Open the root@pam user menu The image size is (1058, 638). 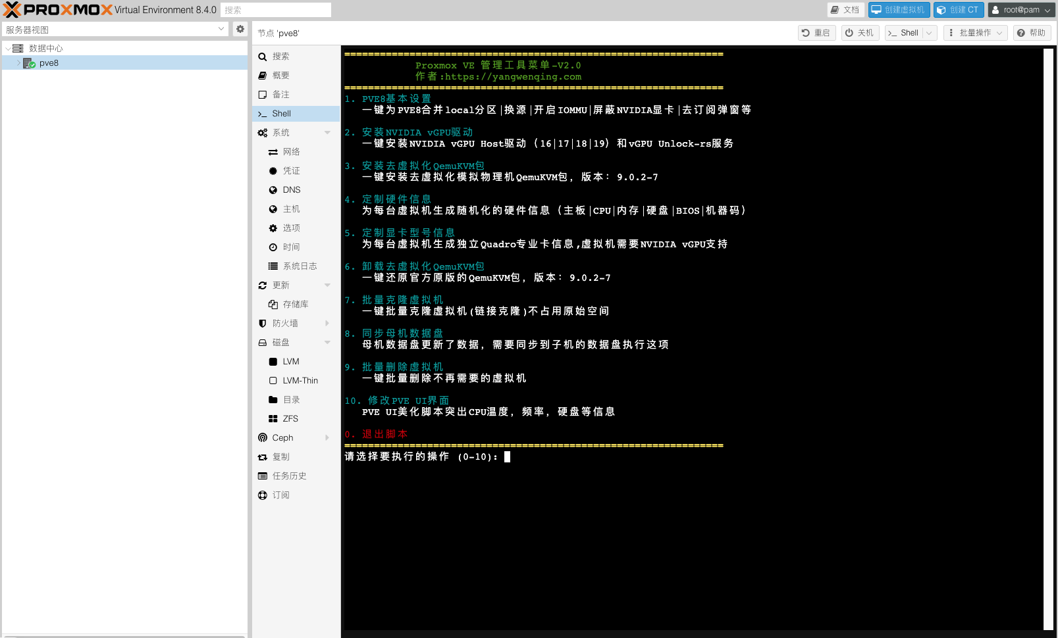[1021, 10]
